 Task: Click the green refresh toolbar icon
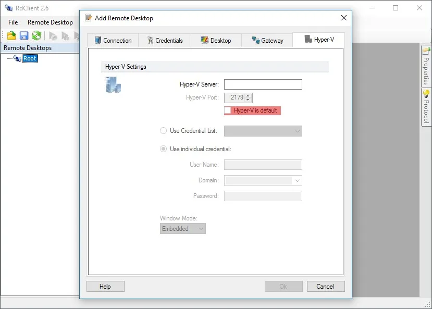36,35
